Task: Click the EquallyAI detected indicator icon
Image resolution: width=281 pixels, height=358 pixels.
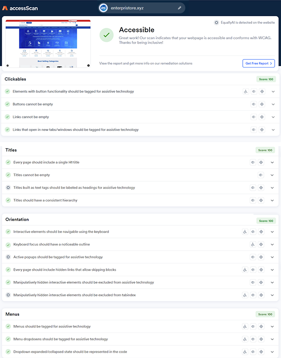Action: pos(216,22)
